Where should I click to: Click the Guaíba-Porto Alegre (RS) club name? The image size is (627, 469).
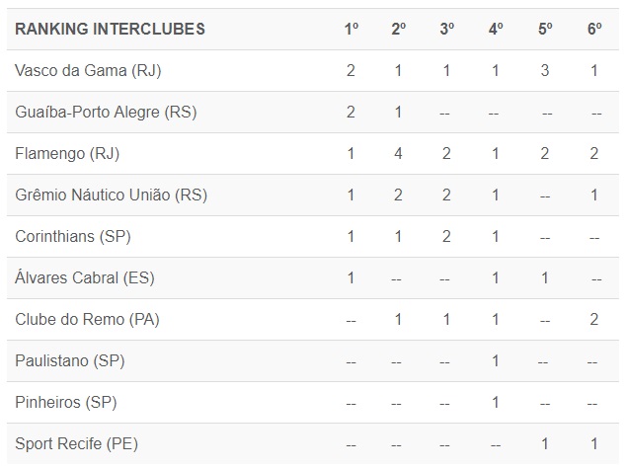coord(106,112)
